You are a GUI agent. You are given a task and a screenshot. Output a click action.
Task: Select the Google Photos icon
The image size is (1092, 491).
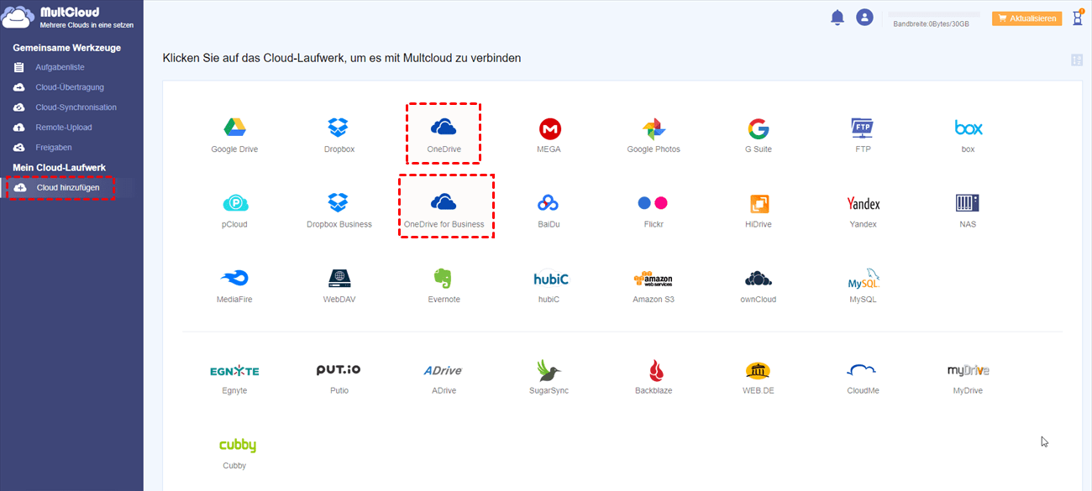(654, 128)
